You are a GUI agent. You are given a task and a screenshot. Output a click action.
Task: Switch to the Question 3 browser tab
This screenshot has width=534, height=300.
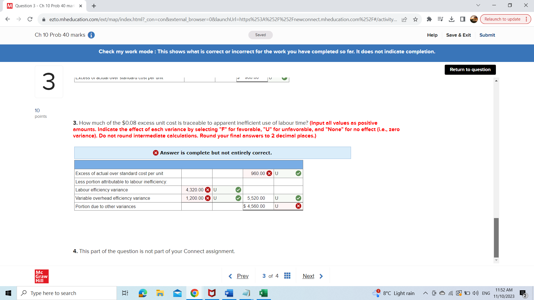(x=44, y=6)
